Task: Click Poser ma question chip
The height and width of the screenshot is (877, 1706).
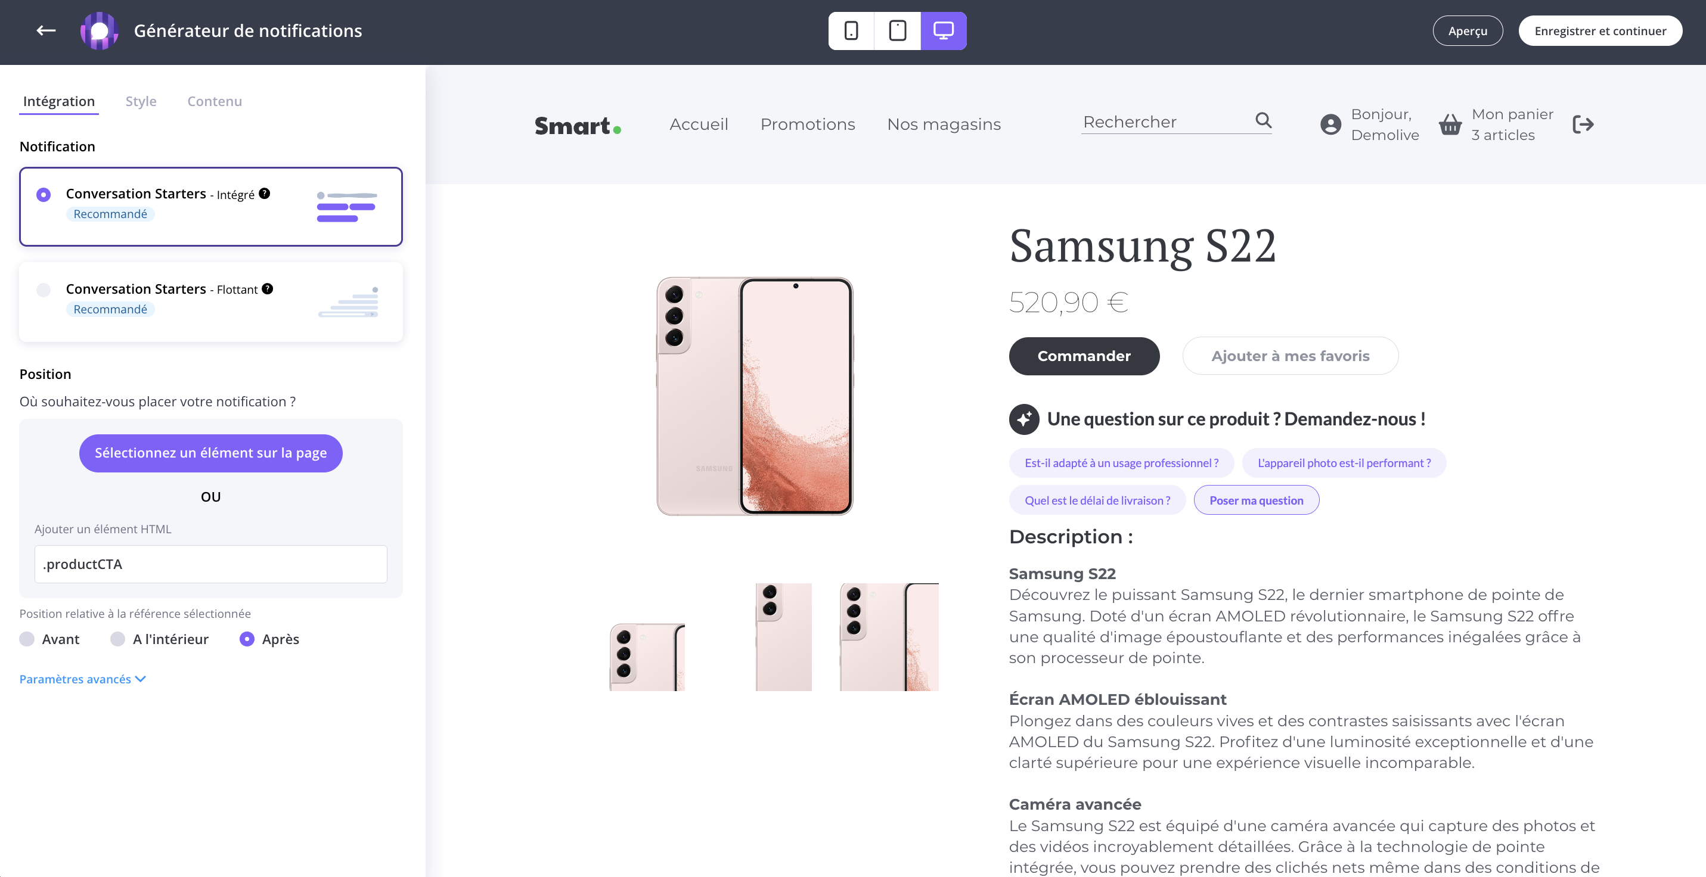Action: pyautogui.click(x=1257, y=500)
